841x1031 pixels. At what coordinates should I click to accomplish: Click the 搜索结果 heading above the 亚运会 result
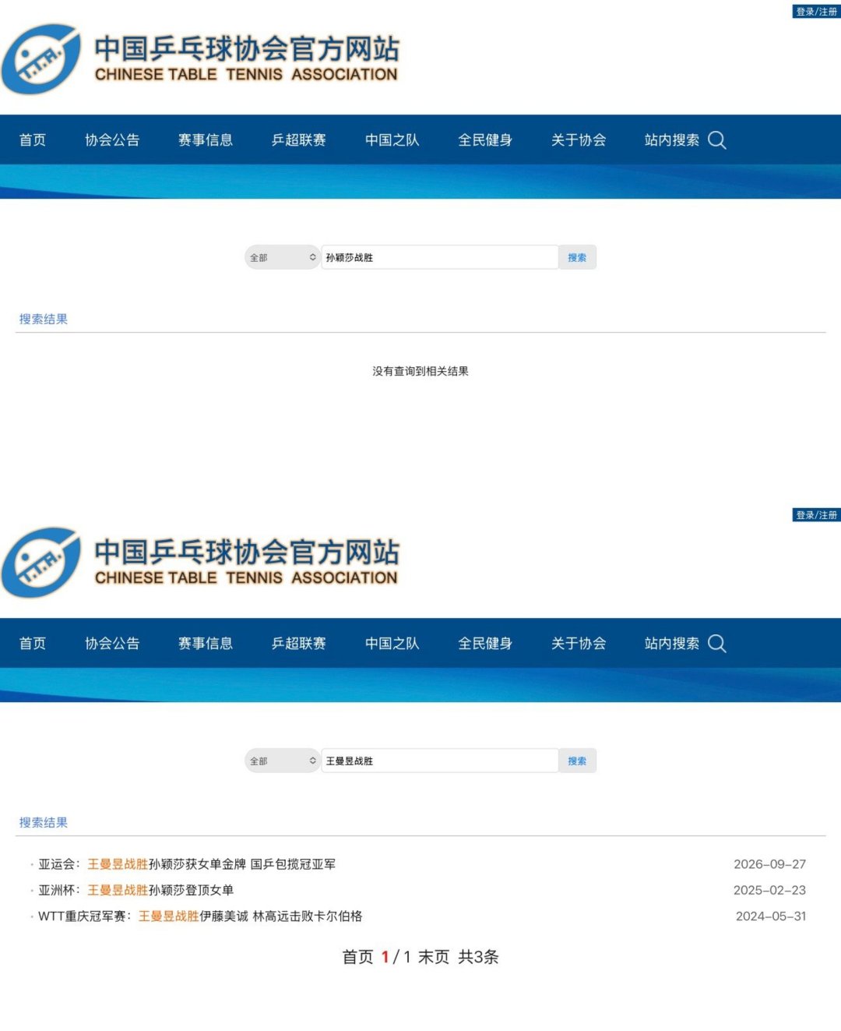pos(44,823)
